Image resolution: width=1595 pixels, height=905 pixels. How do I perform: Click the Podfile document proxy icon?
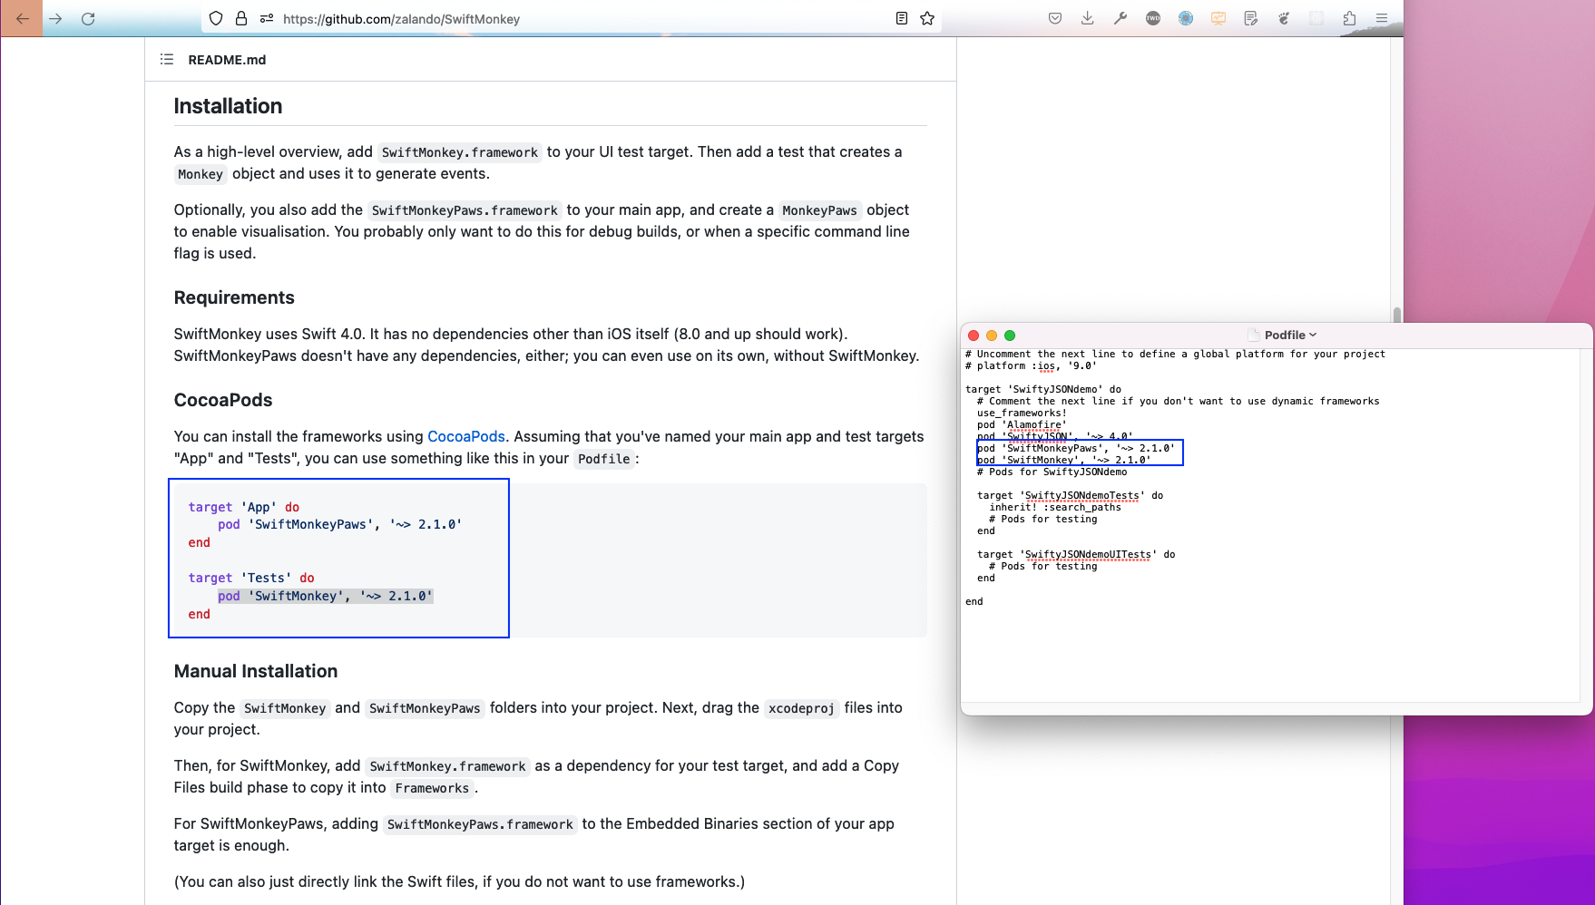[1254, 335]
